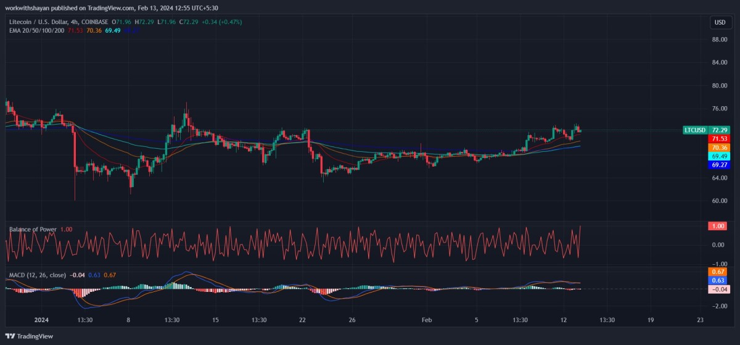Open the USD currency selector
Screen dimensions: 740x345
point(720,22)
